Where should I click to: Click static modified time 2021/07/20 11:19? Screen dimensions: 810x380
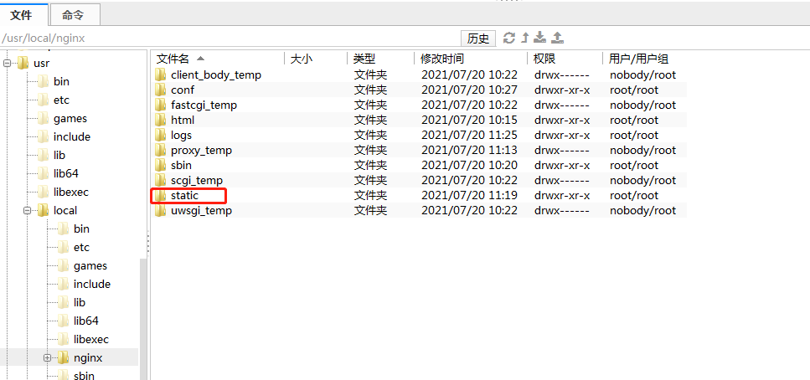[469, 196]
